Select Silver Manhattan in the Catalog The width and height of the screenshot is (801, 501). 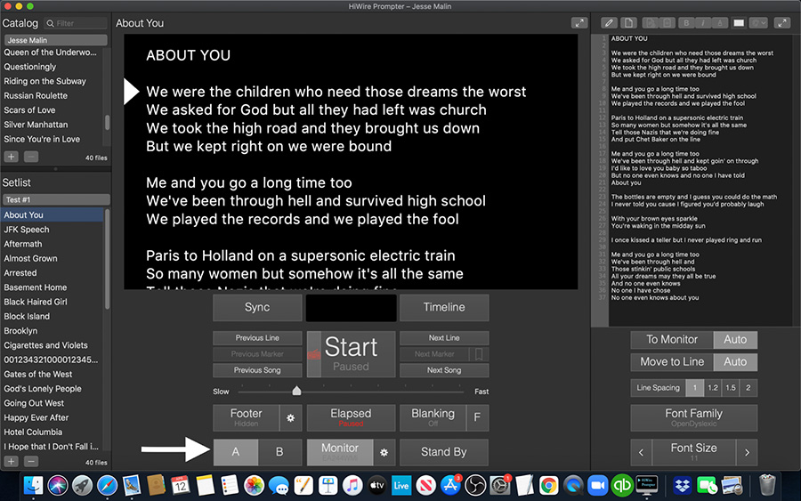pyautogui.click(x=52, y=125)
